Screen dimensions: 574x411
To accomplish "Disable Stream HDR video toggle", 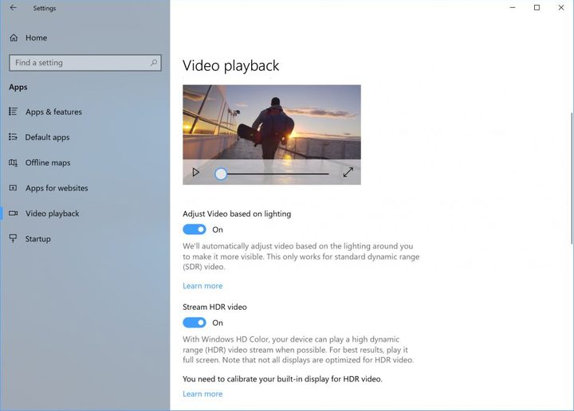I will [195, 323].
